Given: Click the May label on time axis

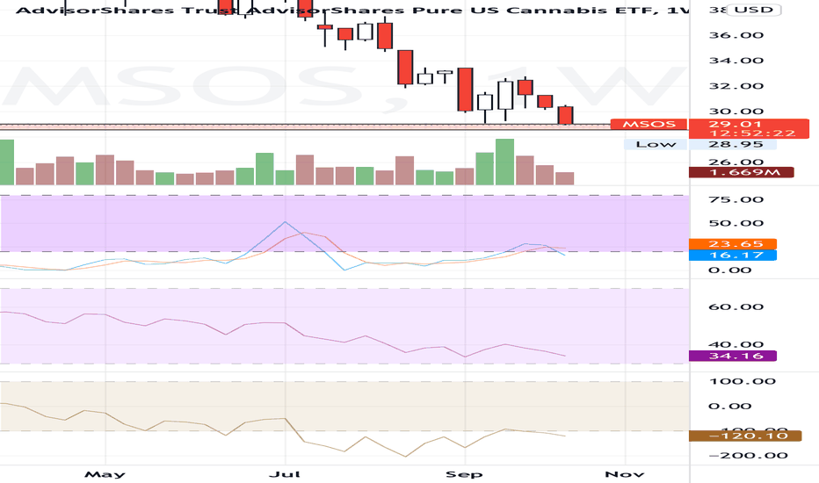Looking at the screenshot, I should click(105, 474).
